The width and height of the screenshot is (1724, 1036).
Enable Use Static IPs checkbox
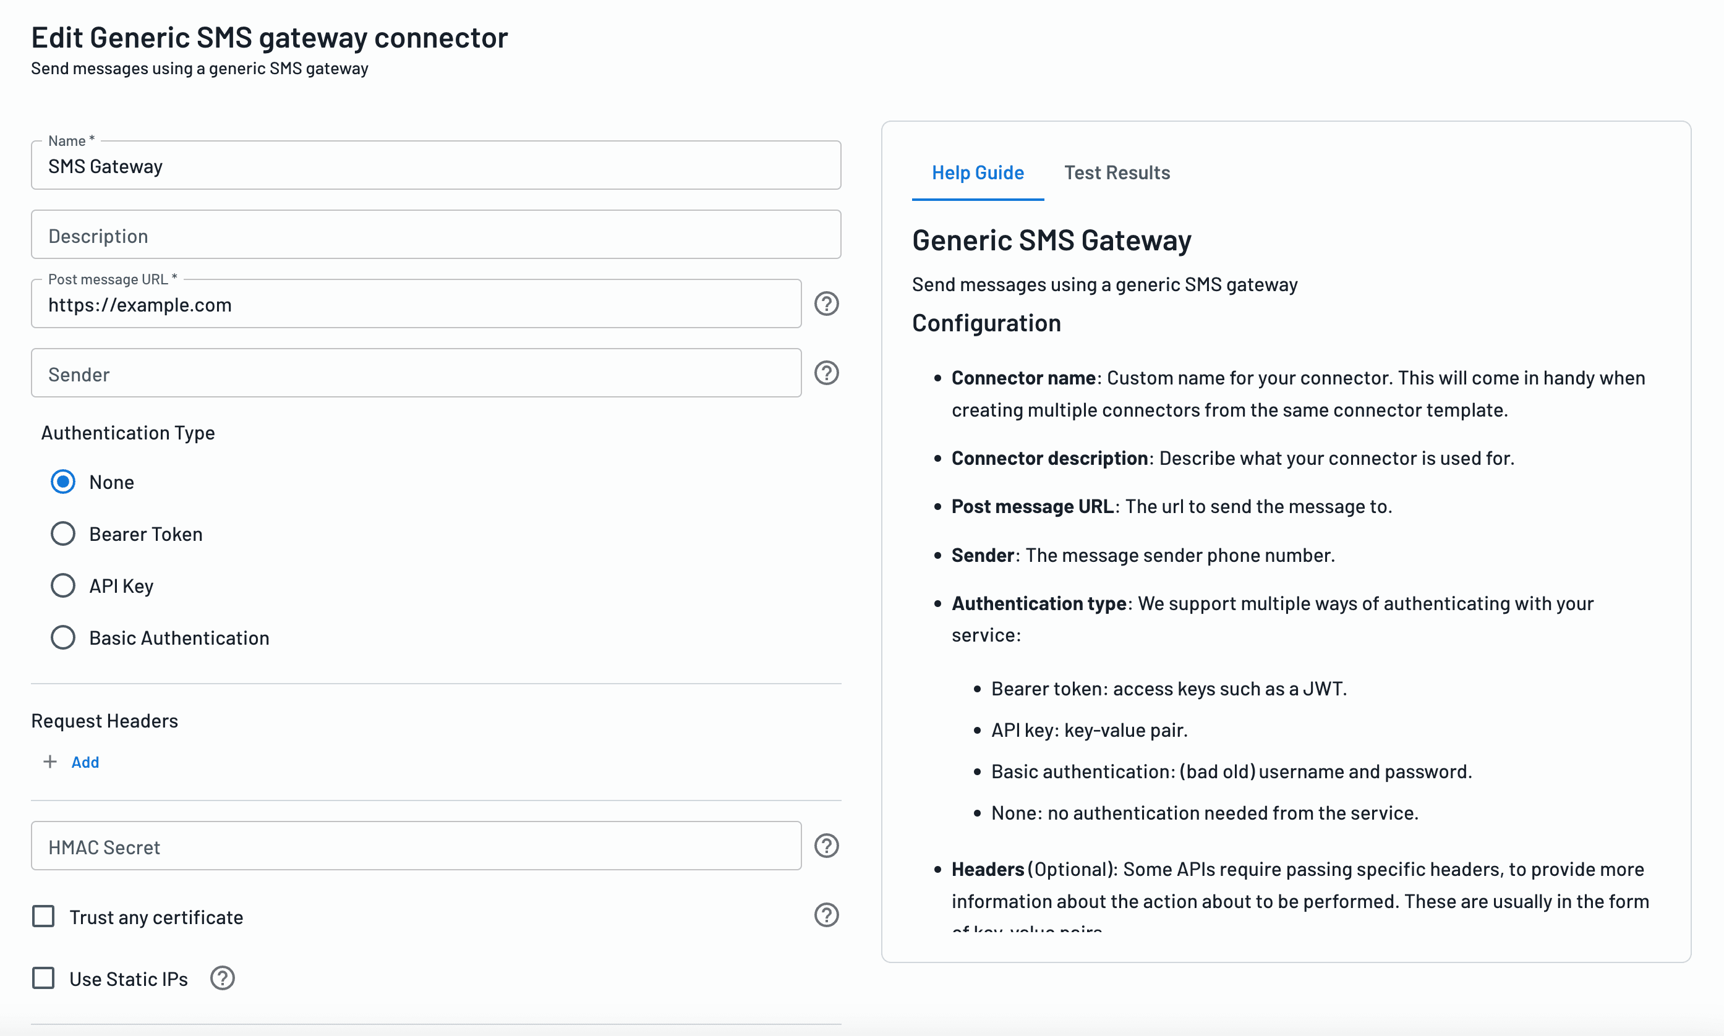pyautogui.click(x=45, y=978)
